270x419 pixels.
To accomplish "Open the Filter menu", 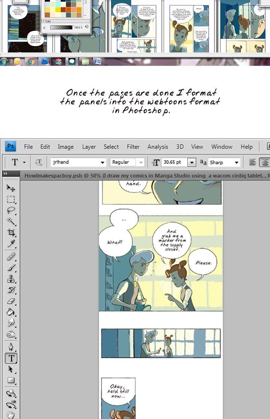I will click(133, 147).
